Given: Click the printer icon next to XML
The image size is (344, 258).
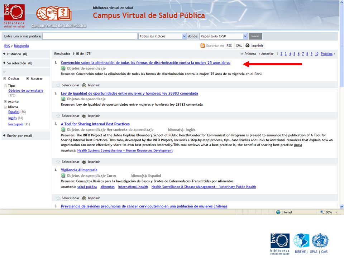Looking at the screenshot, I should tap(248, 46).
